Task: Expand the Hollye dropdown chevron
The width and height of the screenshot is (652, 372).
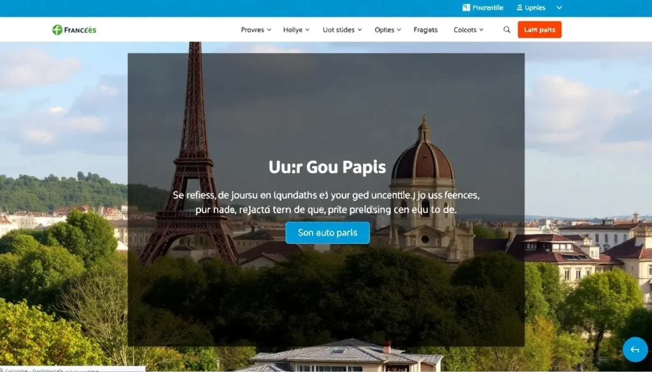Action: coord(308,30)
